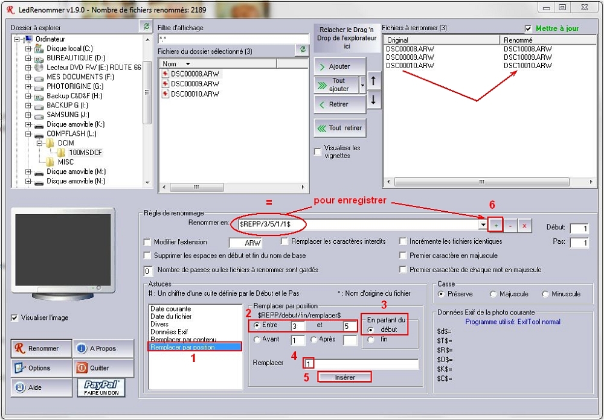The height and width of the screenshot is (420, 604).
Task: Open the Tout ajouter dropdown arrow
Action: point(362,85)
